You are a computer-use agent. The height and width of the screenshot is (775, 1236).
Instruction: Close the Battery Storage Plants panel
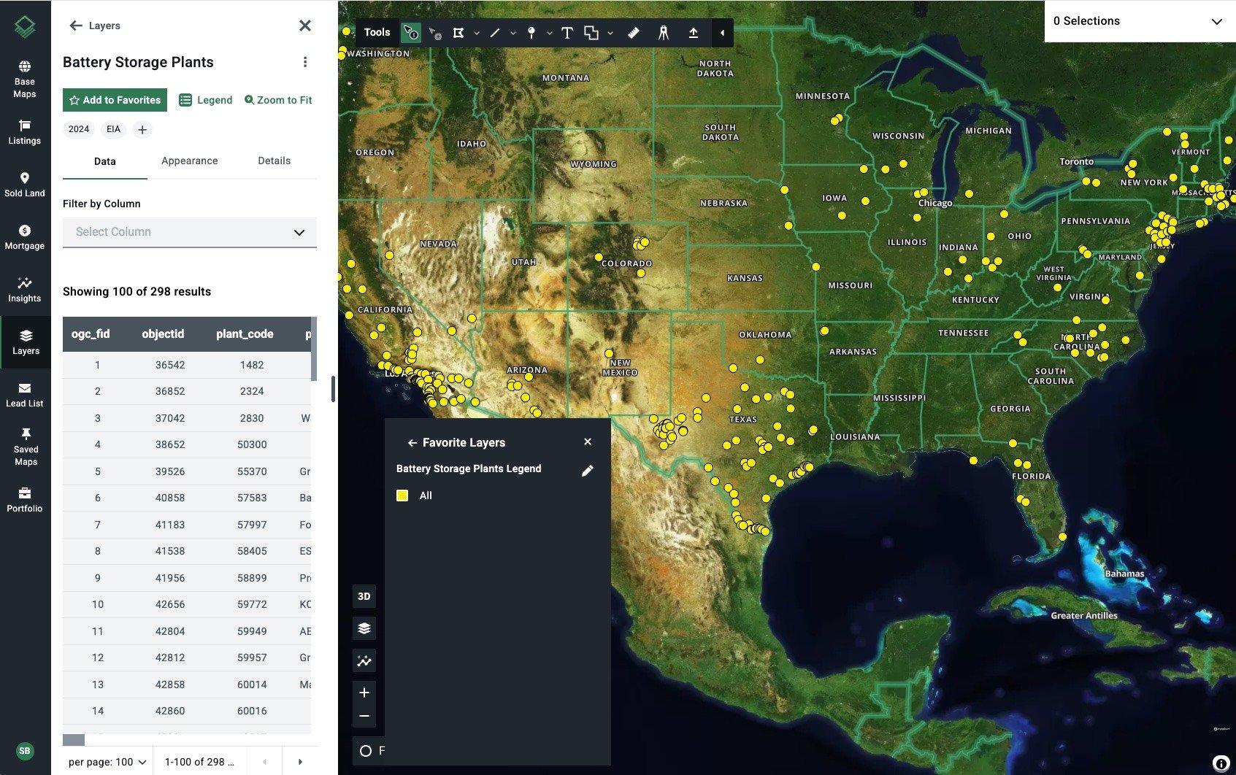point(305,26)
